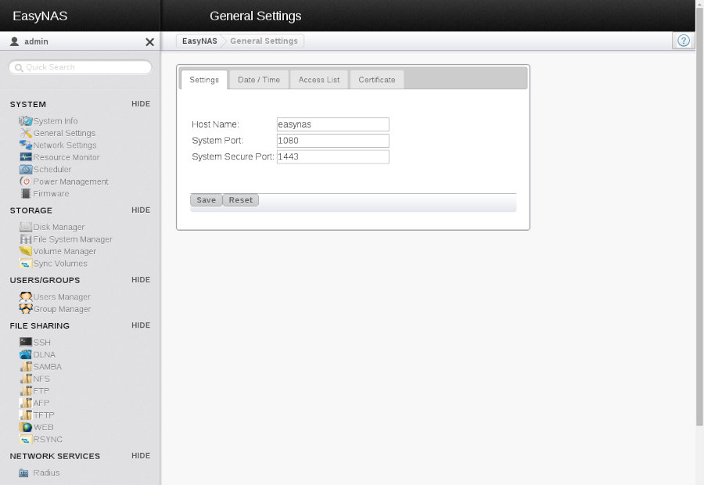Image resolution: width=704 pixels, height=485 pixels.
Task: Click the SSH terminal icon
Action: click(x=26, y=343)
